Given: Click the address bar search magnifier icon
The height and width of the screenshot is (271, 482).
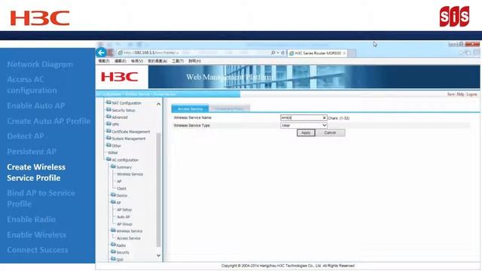Looking at the screenshot, I should tap(273, 53).
